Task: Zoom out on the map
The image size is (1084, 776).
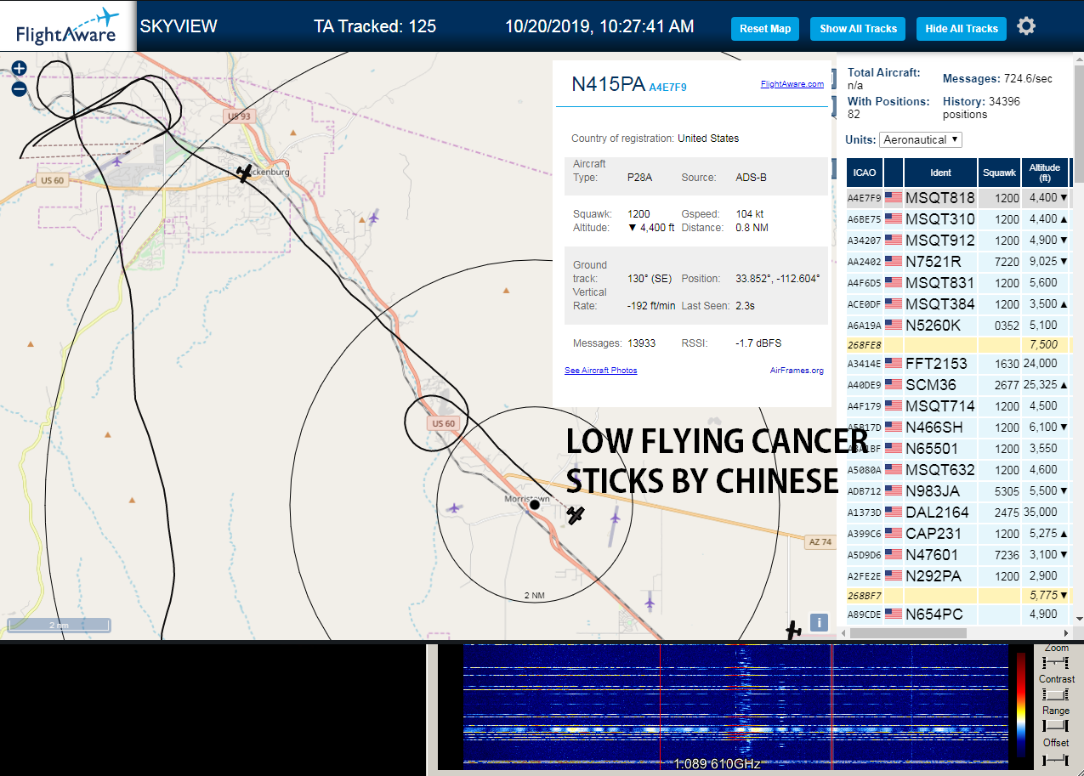Action: coord(19,88)
